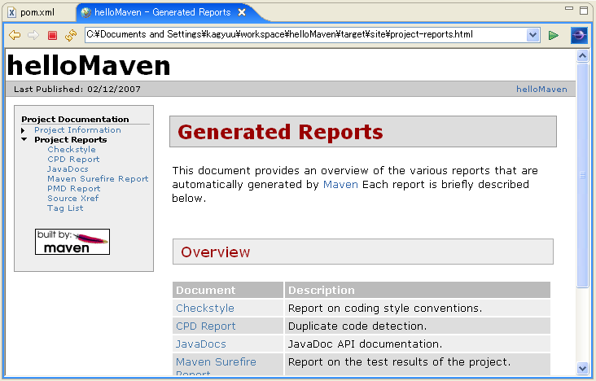This screenshot has height=381, width=596.
Task: Click the scrollbar up arrow
Action: coord(582,56)
